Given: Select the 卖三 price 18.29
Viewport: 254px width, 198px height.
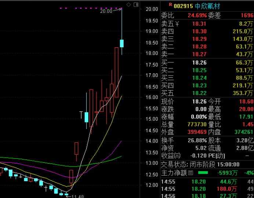Looking at the screenshot, I should click(x=199, y=39).
